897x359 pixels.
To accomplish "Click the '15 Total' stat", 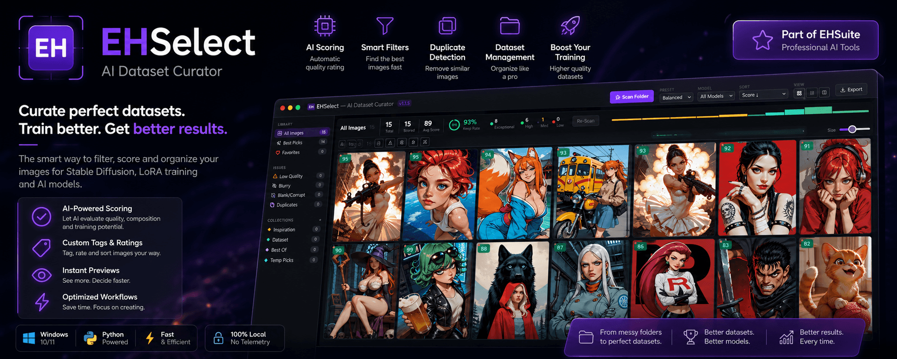I will coord(389,127).
